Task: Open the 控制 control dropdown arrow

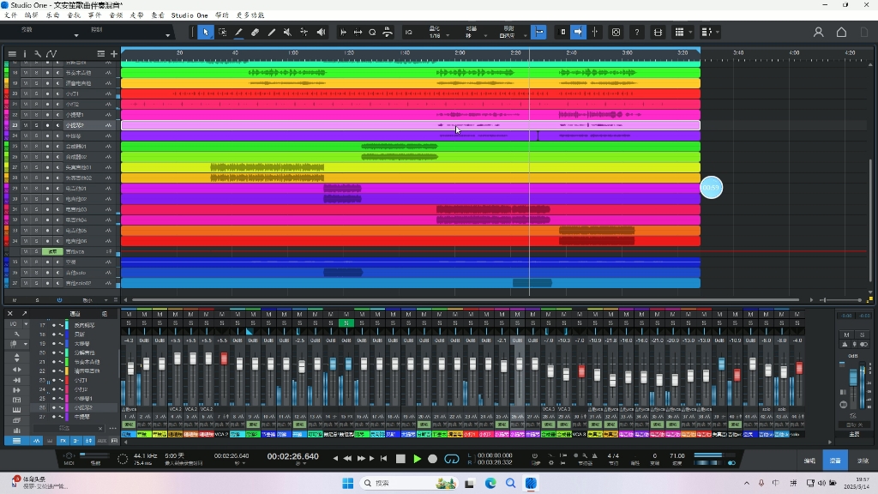Action: pyautogui.click(x=167, y=36)
